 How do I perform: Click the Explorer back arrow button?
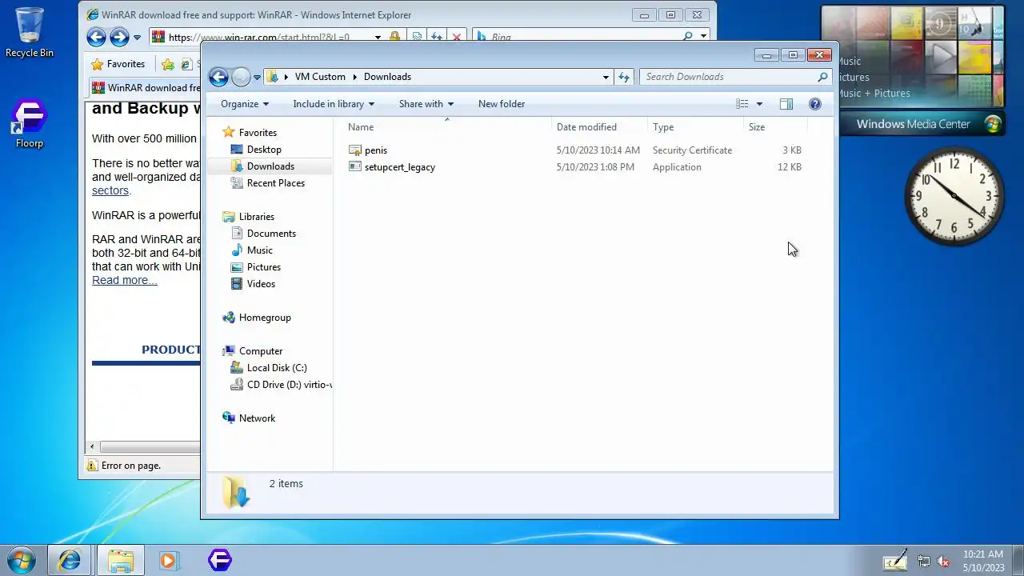click(218, 77)
